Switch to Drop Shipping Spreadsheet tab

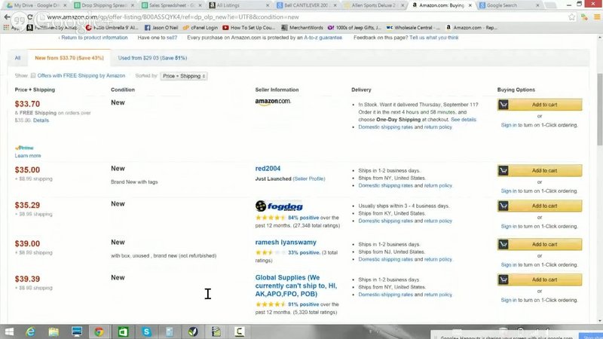(x=104, y=5)
